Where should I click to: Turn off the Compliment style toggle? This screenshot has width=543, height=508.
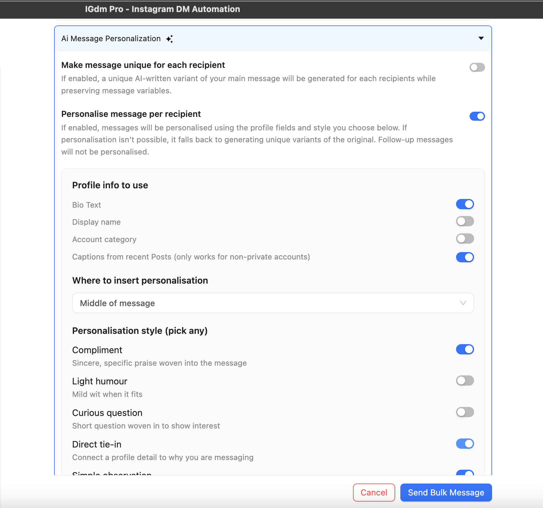click(x=465, y=349)
